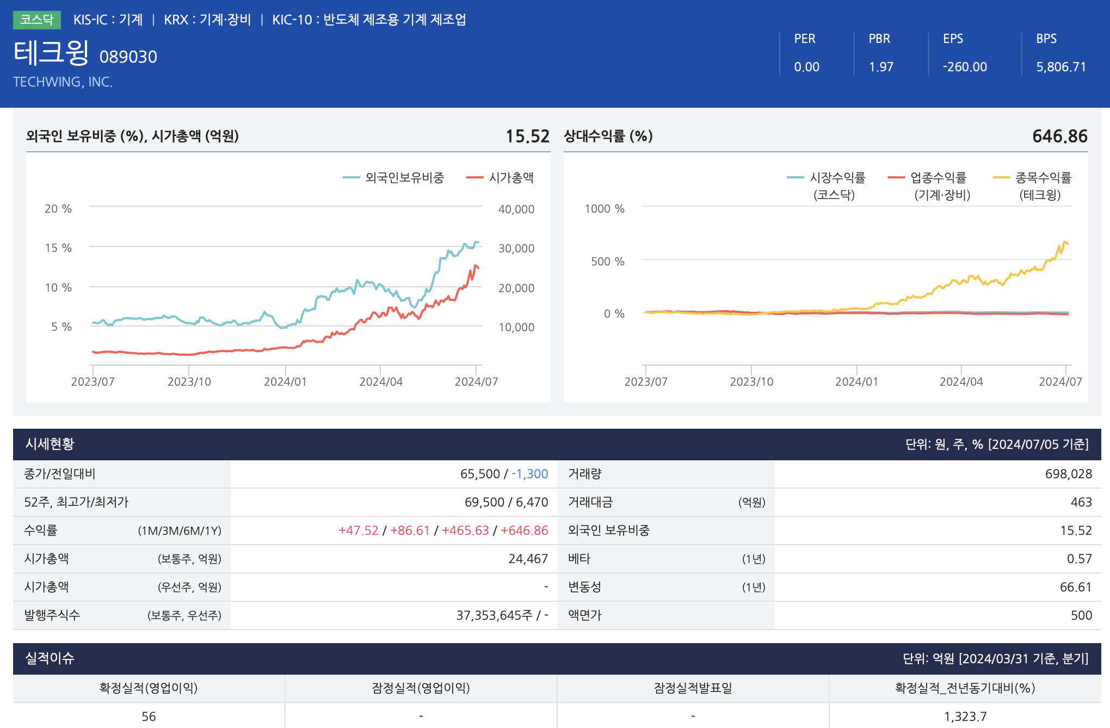The width and height of the screenshot is (1110, 728).
Task: Click the BPS value 5,806.71
Action: tap(1061, 67)
